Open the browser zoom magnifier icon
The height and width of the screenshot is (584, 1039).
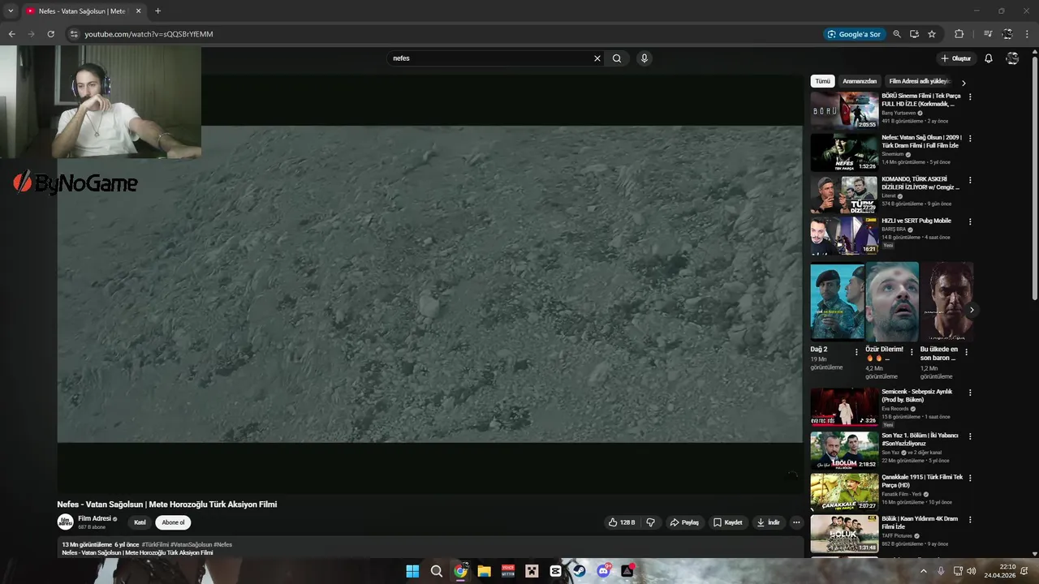897,34
